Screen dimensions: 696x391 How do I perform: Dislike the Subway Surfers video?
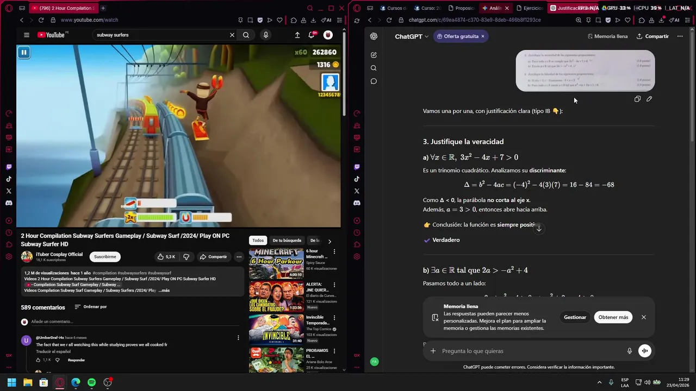coord(186,257)
